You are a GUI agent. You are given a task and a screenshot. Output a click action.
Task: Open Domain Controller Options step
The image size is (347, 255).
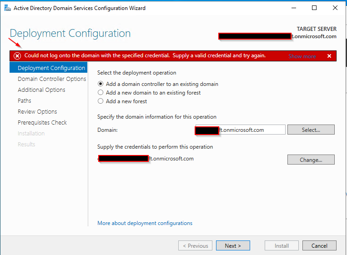coord(52,79)
